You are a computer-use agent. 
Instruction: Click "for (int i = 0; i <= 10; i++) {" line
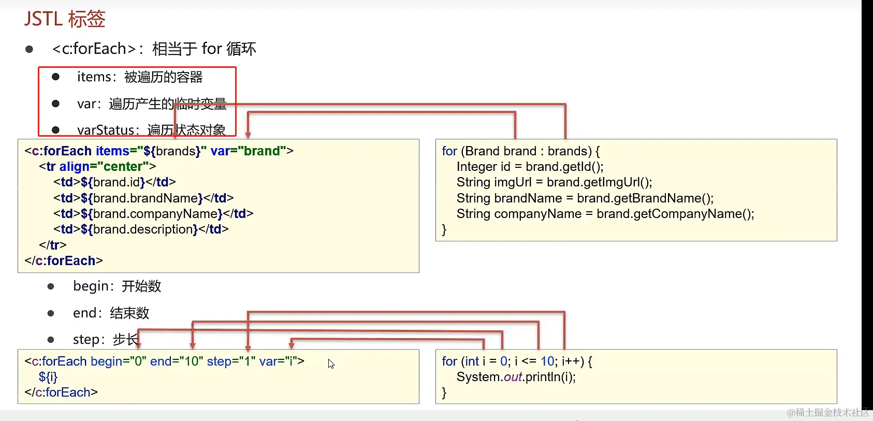[x=517, y=361]
